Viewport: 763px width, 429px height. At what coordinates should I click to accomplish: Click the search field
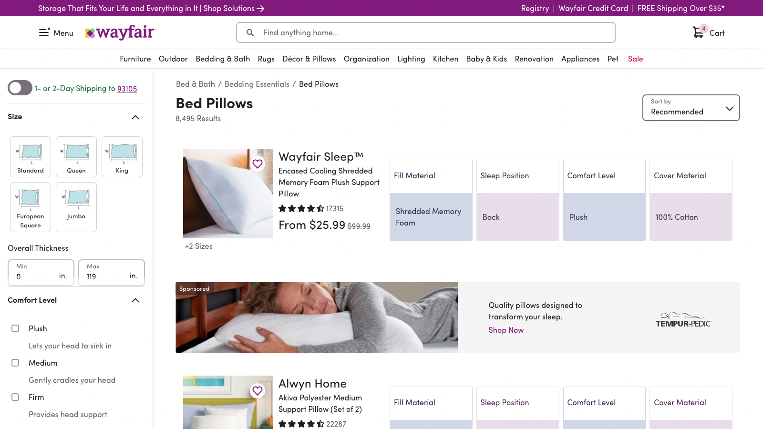click(x=426, y=32)
